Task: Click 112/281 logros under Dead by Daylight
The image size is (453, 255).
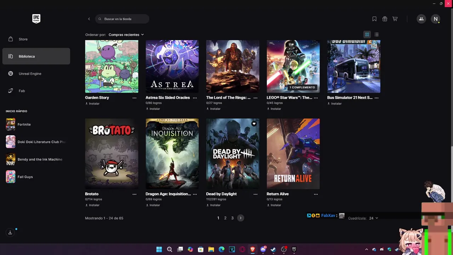Action: click(216, 199)
